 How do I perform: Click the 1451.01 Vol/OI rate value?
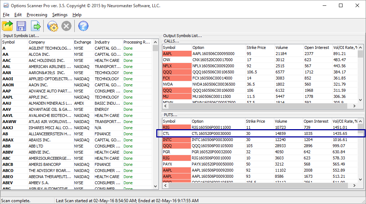pyautogui.click(x=340, y=127)
